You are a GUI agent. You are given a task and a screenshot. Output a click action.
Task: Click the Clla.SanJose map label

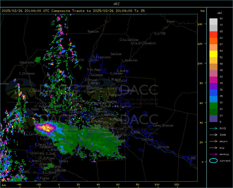tap(129, 40)
